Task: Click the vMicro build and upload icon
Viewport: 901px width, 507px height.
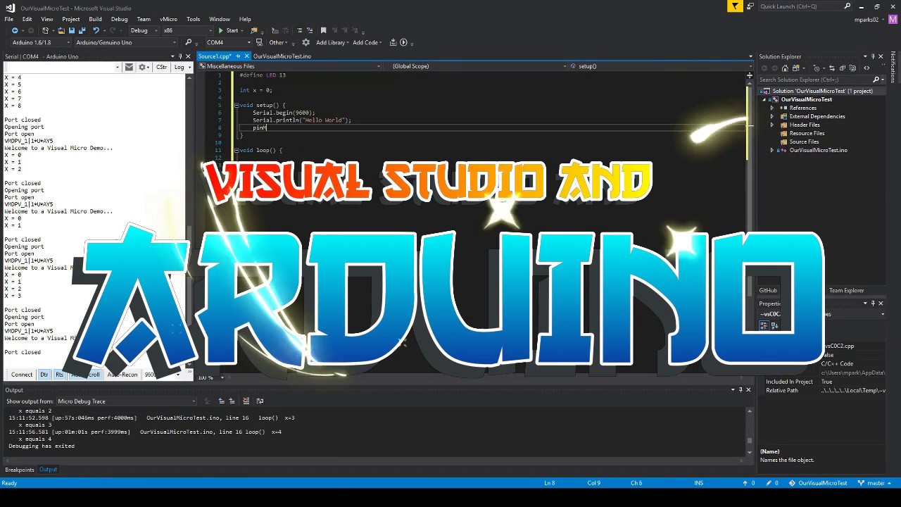Action: click(393, 42)
